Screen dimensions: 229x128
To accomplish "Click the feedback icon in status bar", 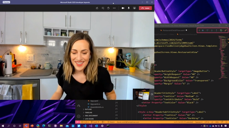I will click(222, 122).
